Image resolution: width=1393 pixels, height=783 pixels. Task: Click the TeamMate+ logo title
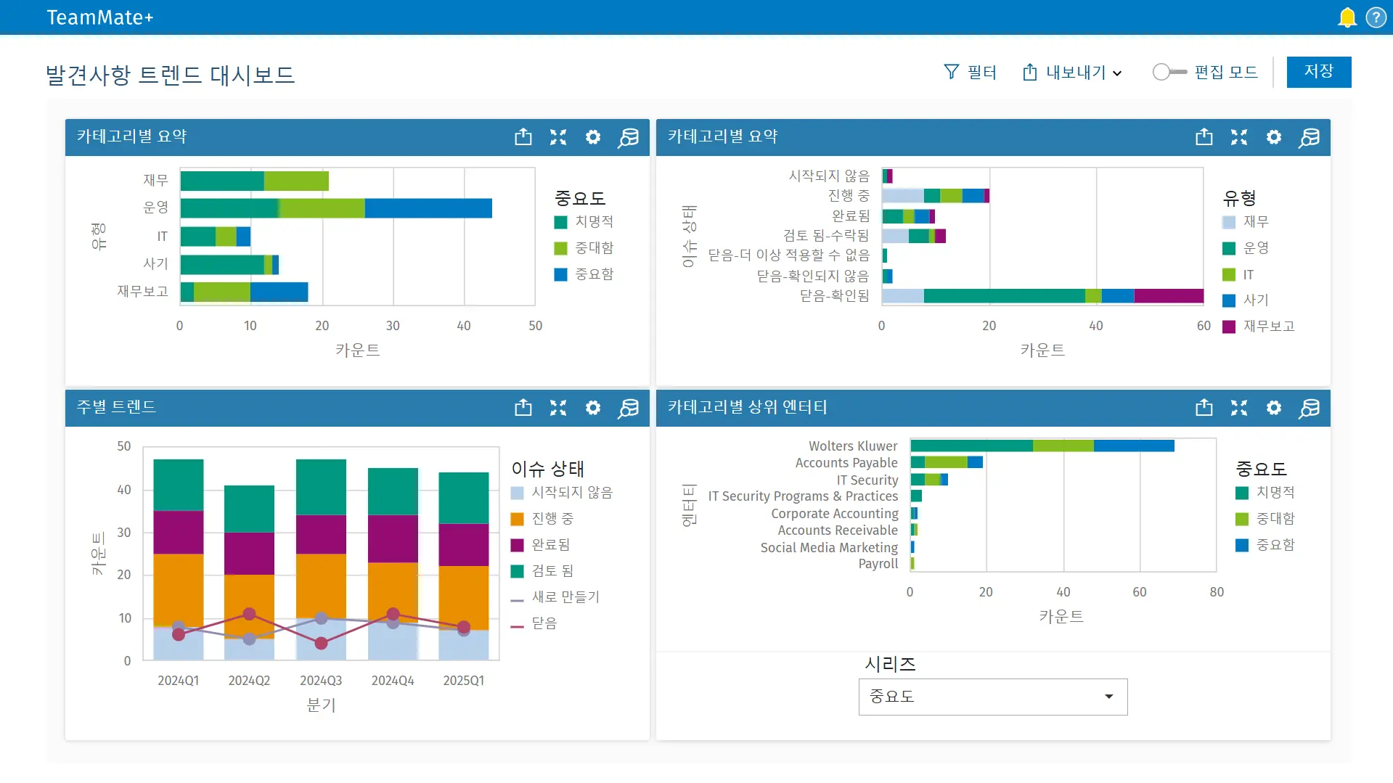point(100,17)
